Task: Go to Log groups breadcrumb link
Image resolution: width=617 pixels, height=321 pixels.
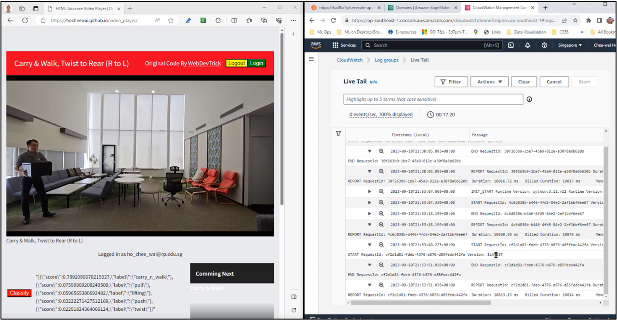Action: (x=387, y=60)
